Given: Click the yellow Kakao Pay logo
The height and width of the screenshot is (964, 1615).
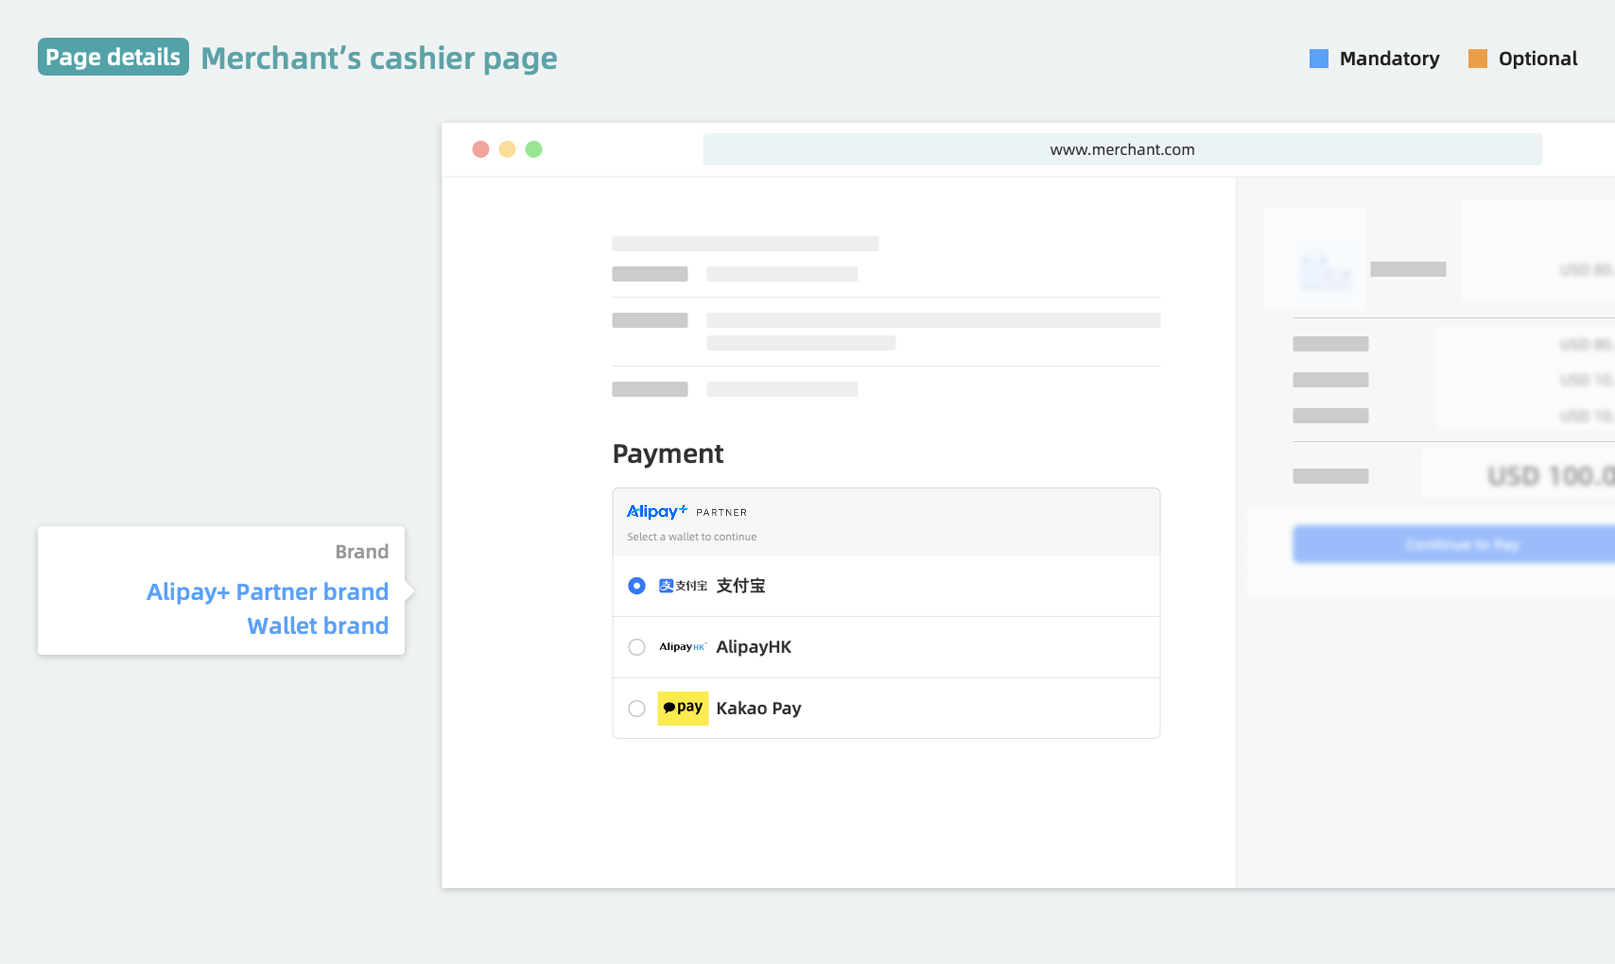Looking at the screenshot, I should [x=683, y=708].
